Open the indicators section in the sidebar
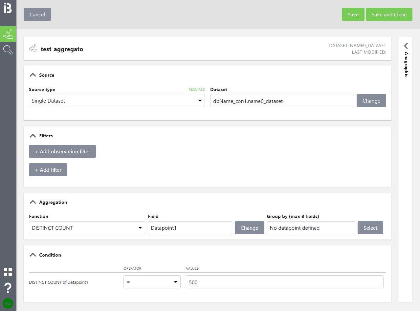 point(8,34)
